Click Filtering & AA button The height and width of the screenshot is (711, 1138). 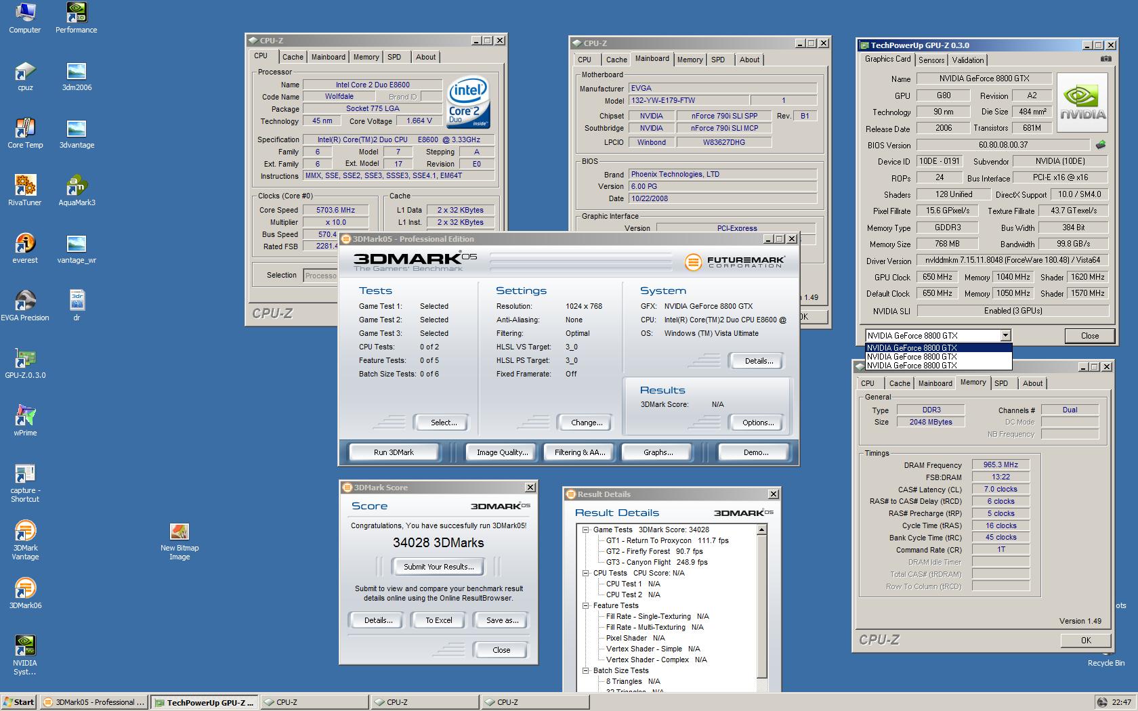580,452
